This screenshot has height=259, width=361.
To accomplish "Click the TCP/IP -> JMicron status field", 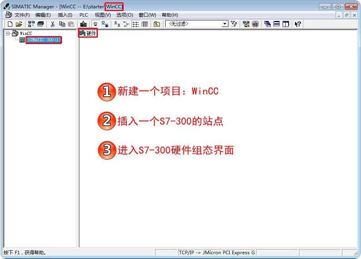I will (x=217, y=253).
